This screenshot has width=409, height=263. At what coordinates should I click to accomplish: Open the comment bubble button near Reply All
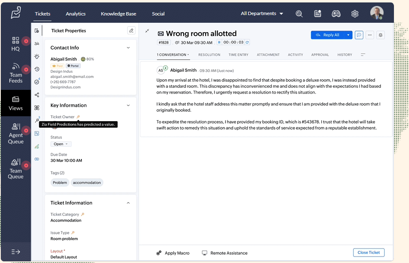coord(359,35)
